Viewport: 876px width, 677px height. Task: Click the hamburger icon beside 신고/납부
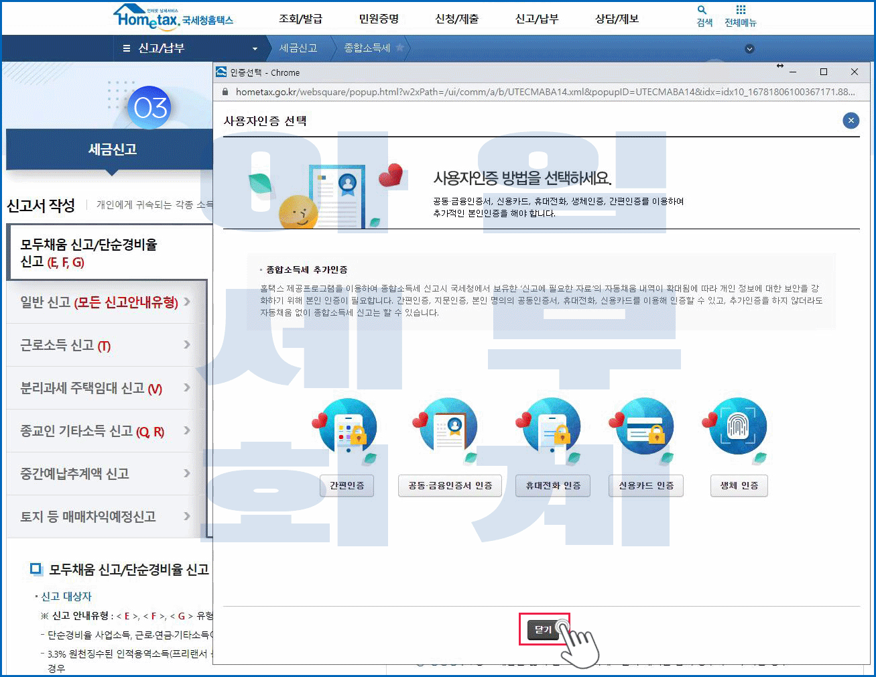[127, 49]
